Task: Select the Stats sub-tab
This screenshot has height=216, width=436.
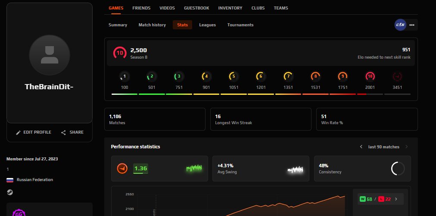Action: (182, 25)
